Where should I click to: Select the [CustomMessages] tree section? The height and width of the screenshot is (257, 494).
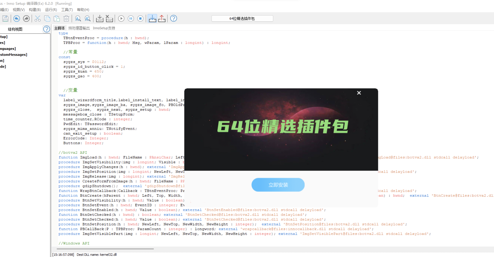click(x=13, y=55)
